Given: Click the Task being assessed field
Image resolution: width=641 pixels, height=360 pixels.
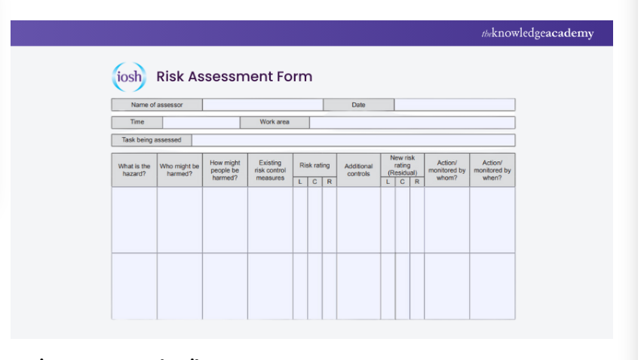Looking at the screenshot, I should [x=353, y=140].
